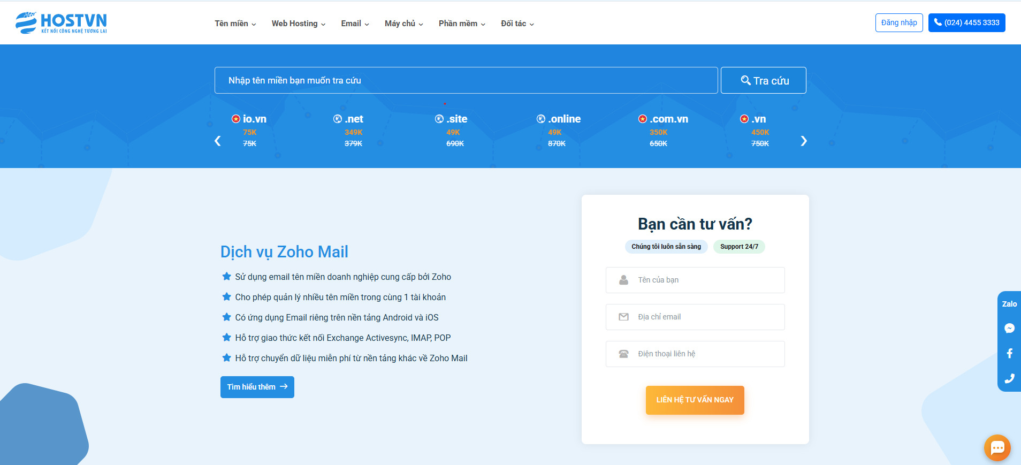Open the orange live chat bubble
The width and height of the screenshot is (1021, 465).
click(x=997, y=448)
